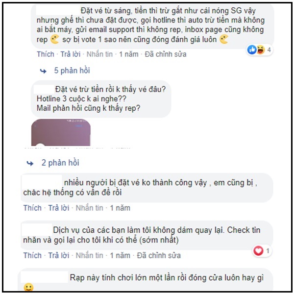Open reaction count 4 on first comment
Screen dimensions: 294x294
point(269,50)
